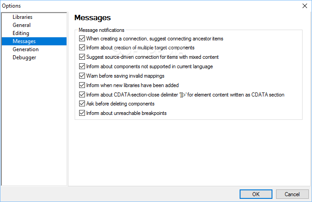Click the Cancel button
The width and height of the screenshot is (312, 202).
[292, 194]
